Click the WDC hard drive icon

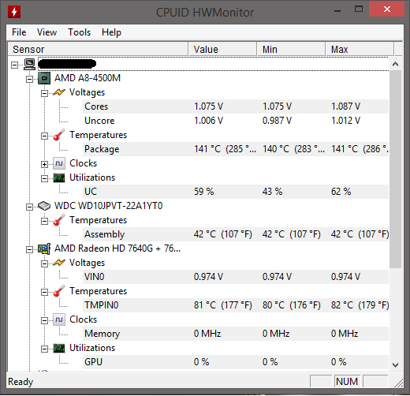click(x=44, y=206)
